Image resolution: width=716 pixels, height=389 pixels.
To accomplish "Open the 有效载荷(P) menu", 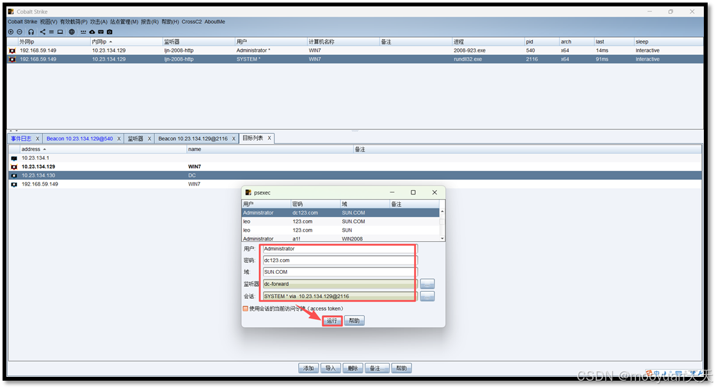I will 74,22.
